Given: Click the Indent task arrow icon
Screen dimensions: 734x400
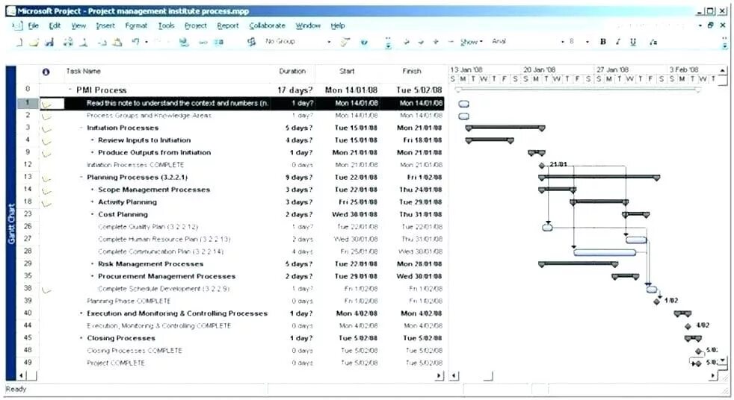Looking at the screenshot, I should [421, 42].
